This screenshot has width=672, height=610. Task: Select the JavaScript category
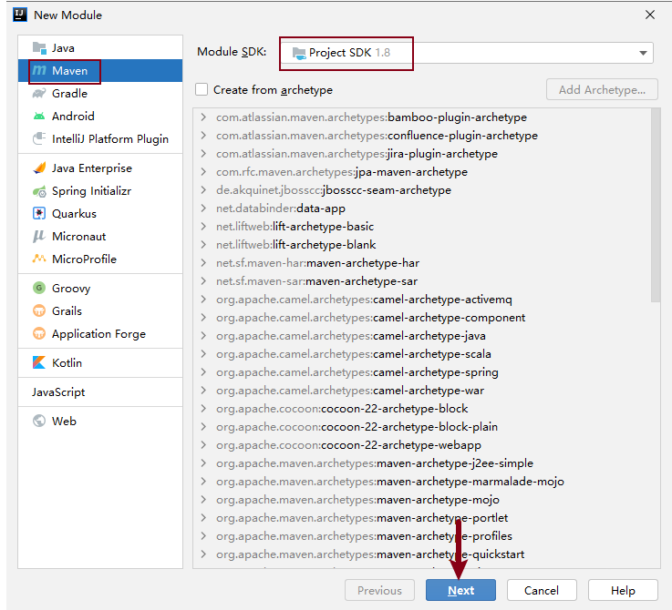[100, 392]
